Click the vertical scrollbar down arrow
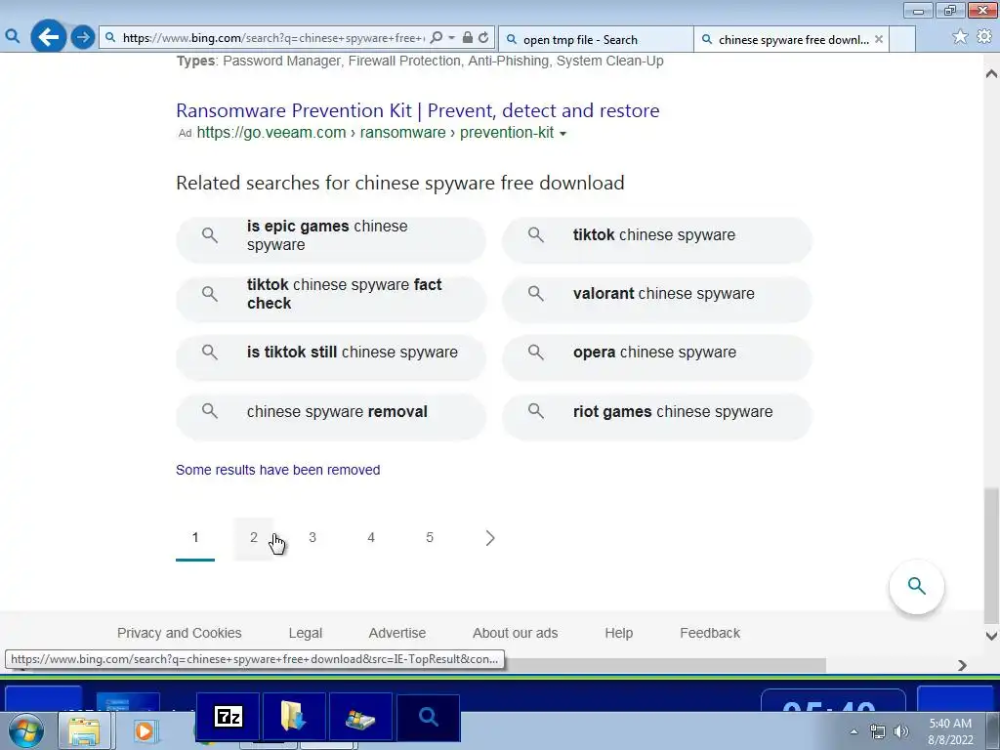1000x750 pixels. click(991, 636)
